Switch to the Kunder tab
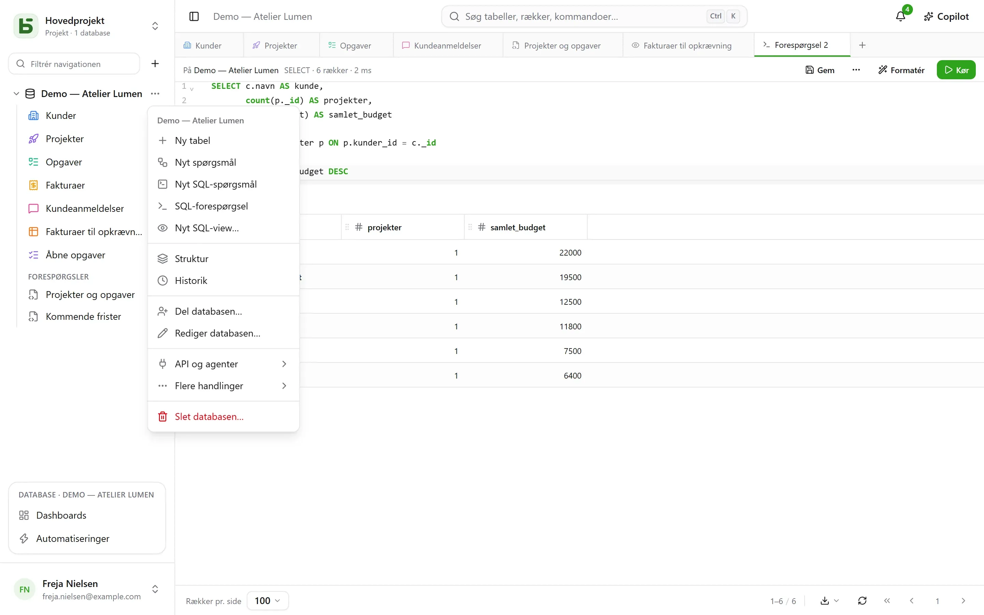The width and height of the screenshot is (984, 615). click(x=209, y=45)
